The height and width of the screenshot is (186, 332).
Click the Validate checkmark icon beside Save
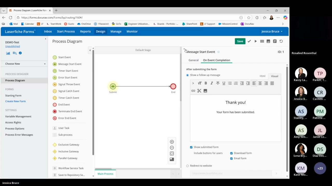(x=249, y=41)
